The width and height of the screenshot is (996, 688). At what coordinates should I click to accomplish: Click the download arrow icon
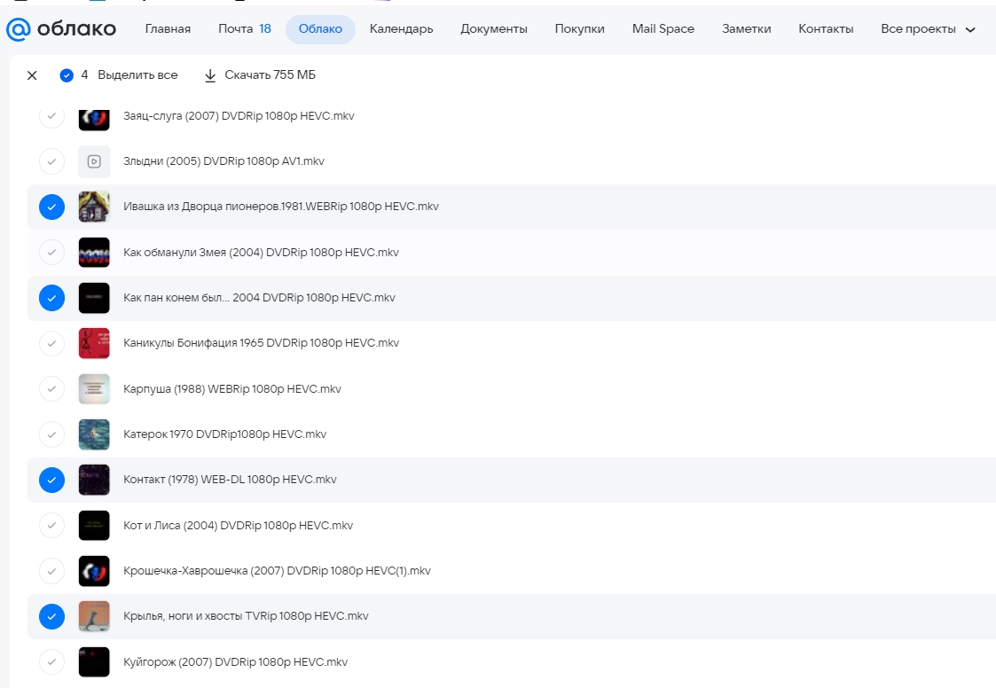210,75
